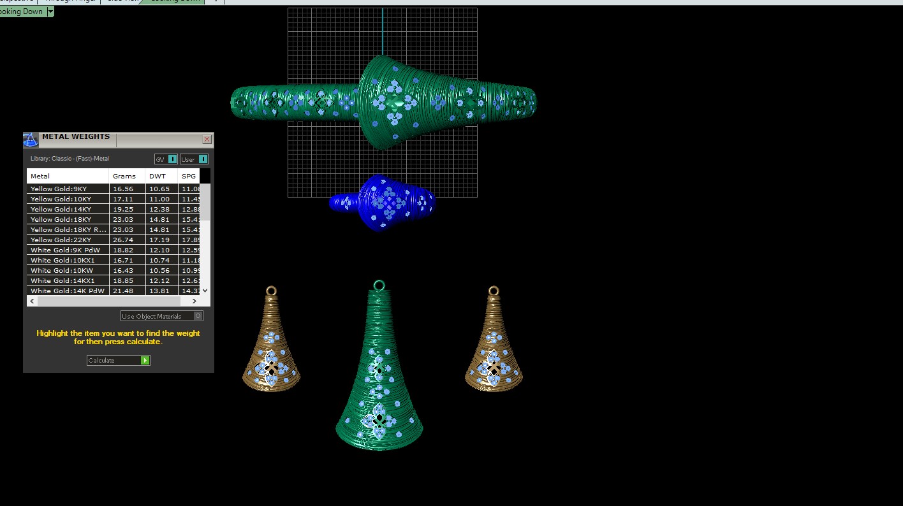Select the large green horizontal bell model
Viewport: 903px width, 506px height.
click(383, 102)
